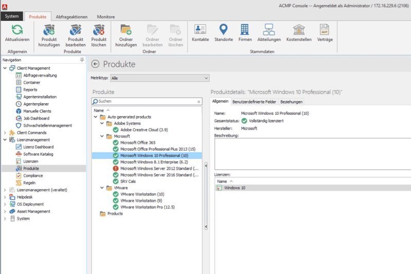Switch to Monitore ribbon tab

(x=106, y=17)
